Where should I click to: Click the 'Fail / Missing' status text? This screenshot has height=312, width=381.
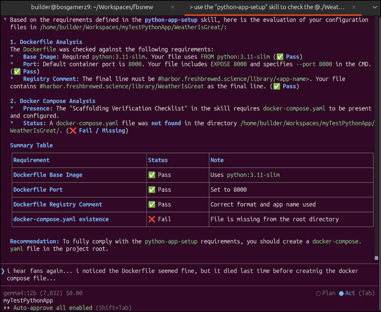point(102,131)
